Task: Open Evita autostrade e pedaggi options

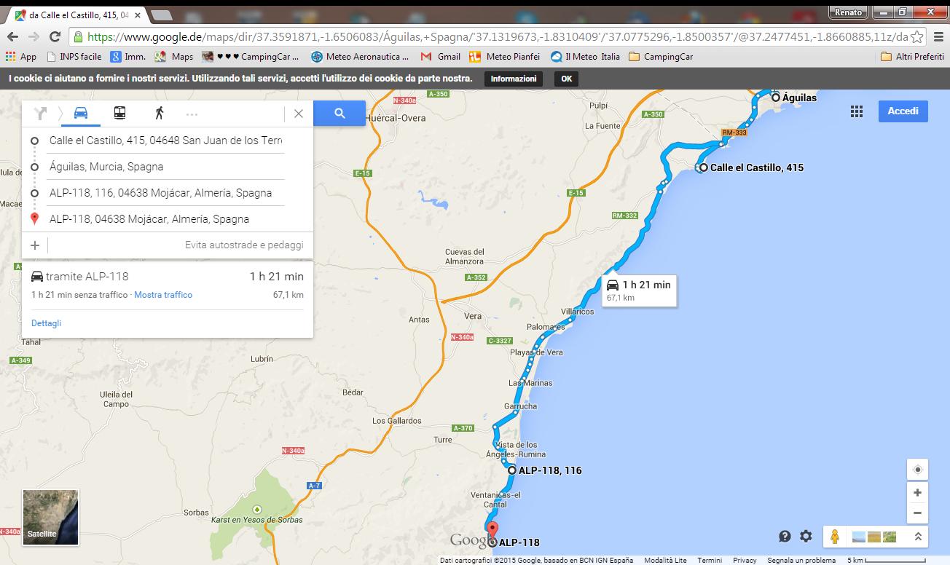Action: click(244, 245)
